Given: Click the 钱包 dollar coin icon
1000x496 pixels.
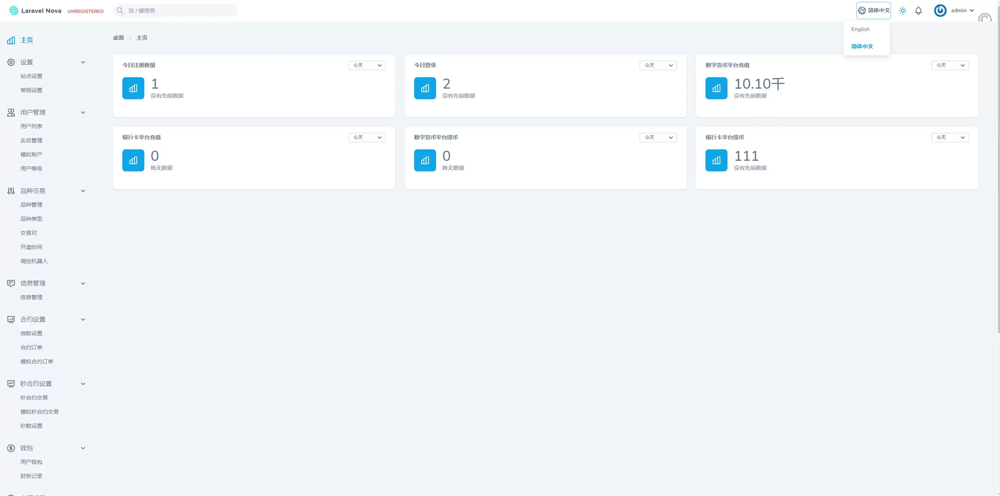Looking at the screenshot, I should pyautogui.click(x=11, y=448).
